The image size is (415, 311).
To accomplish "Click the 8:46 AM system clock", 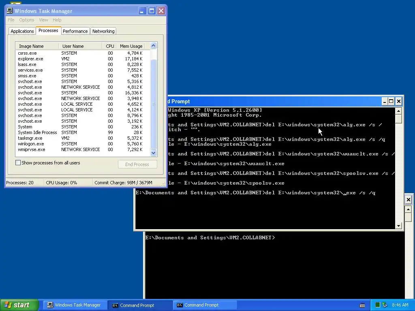I will coord(400,305).
